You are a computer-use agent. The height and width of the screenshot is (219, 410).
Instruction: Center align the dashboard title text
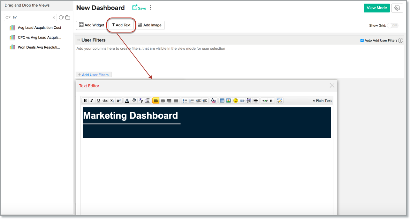(163, 100)
